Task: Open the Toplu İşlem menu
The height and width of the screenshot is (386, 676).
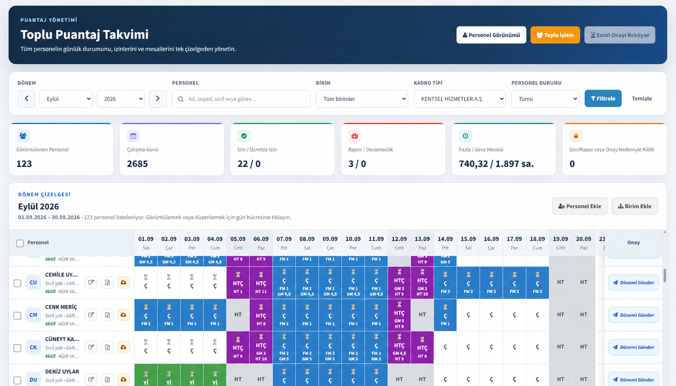Action: point(555,35)
